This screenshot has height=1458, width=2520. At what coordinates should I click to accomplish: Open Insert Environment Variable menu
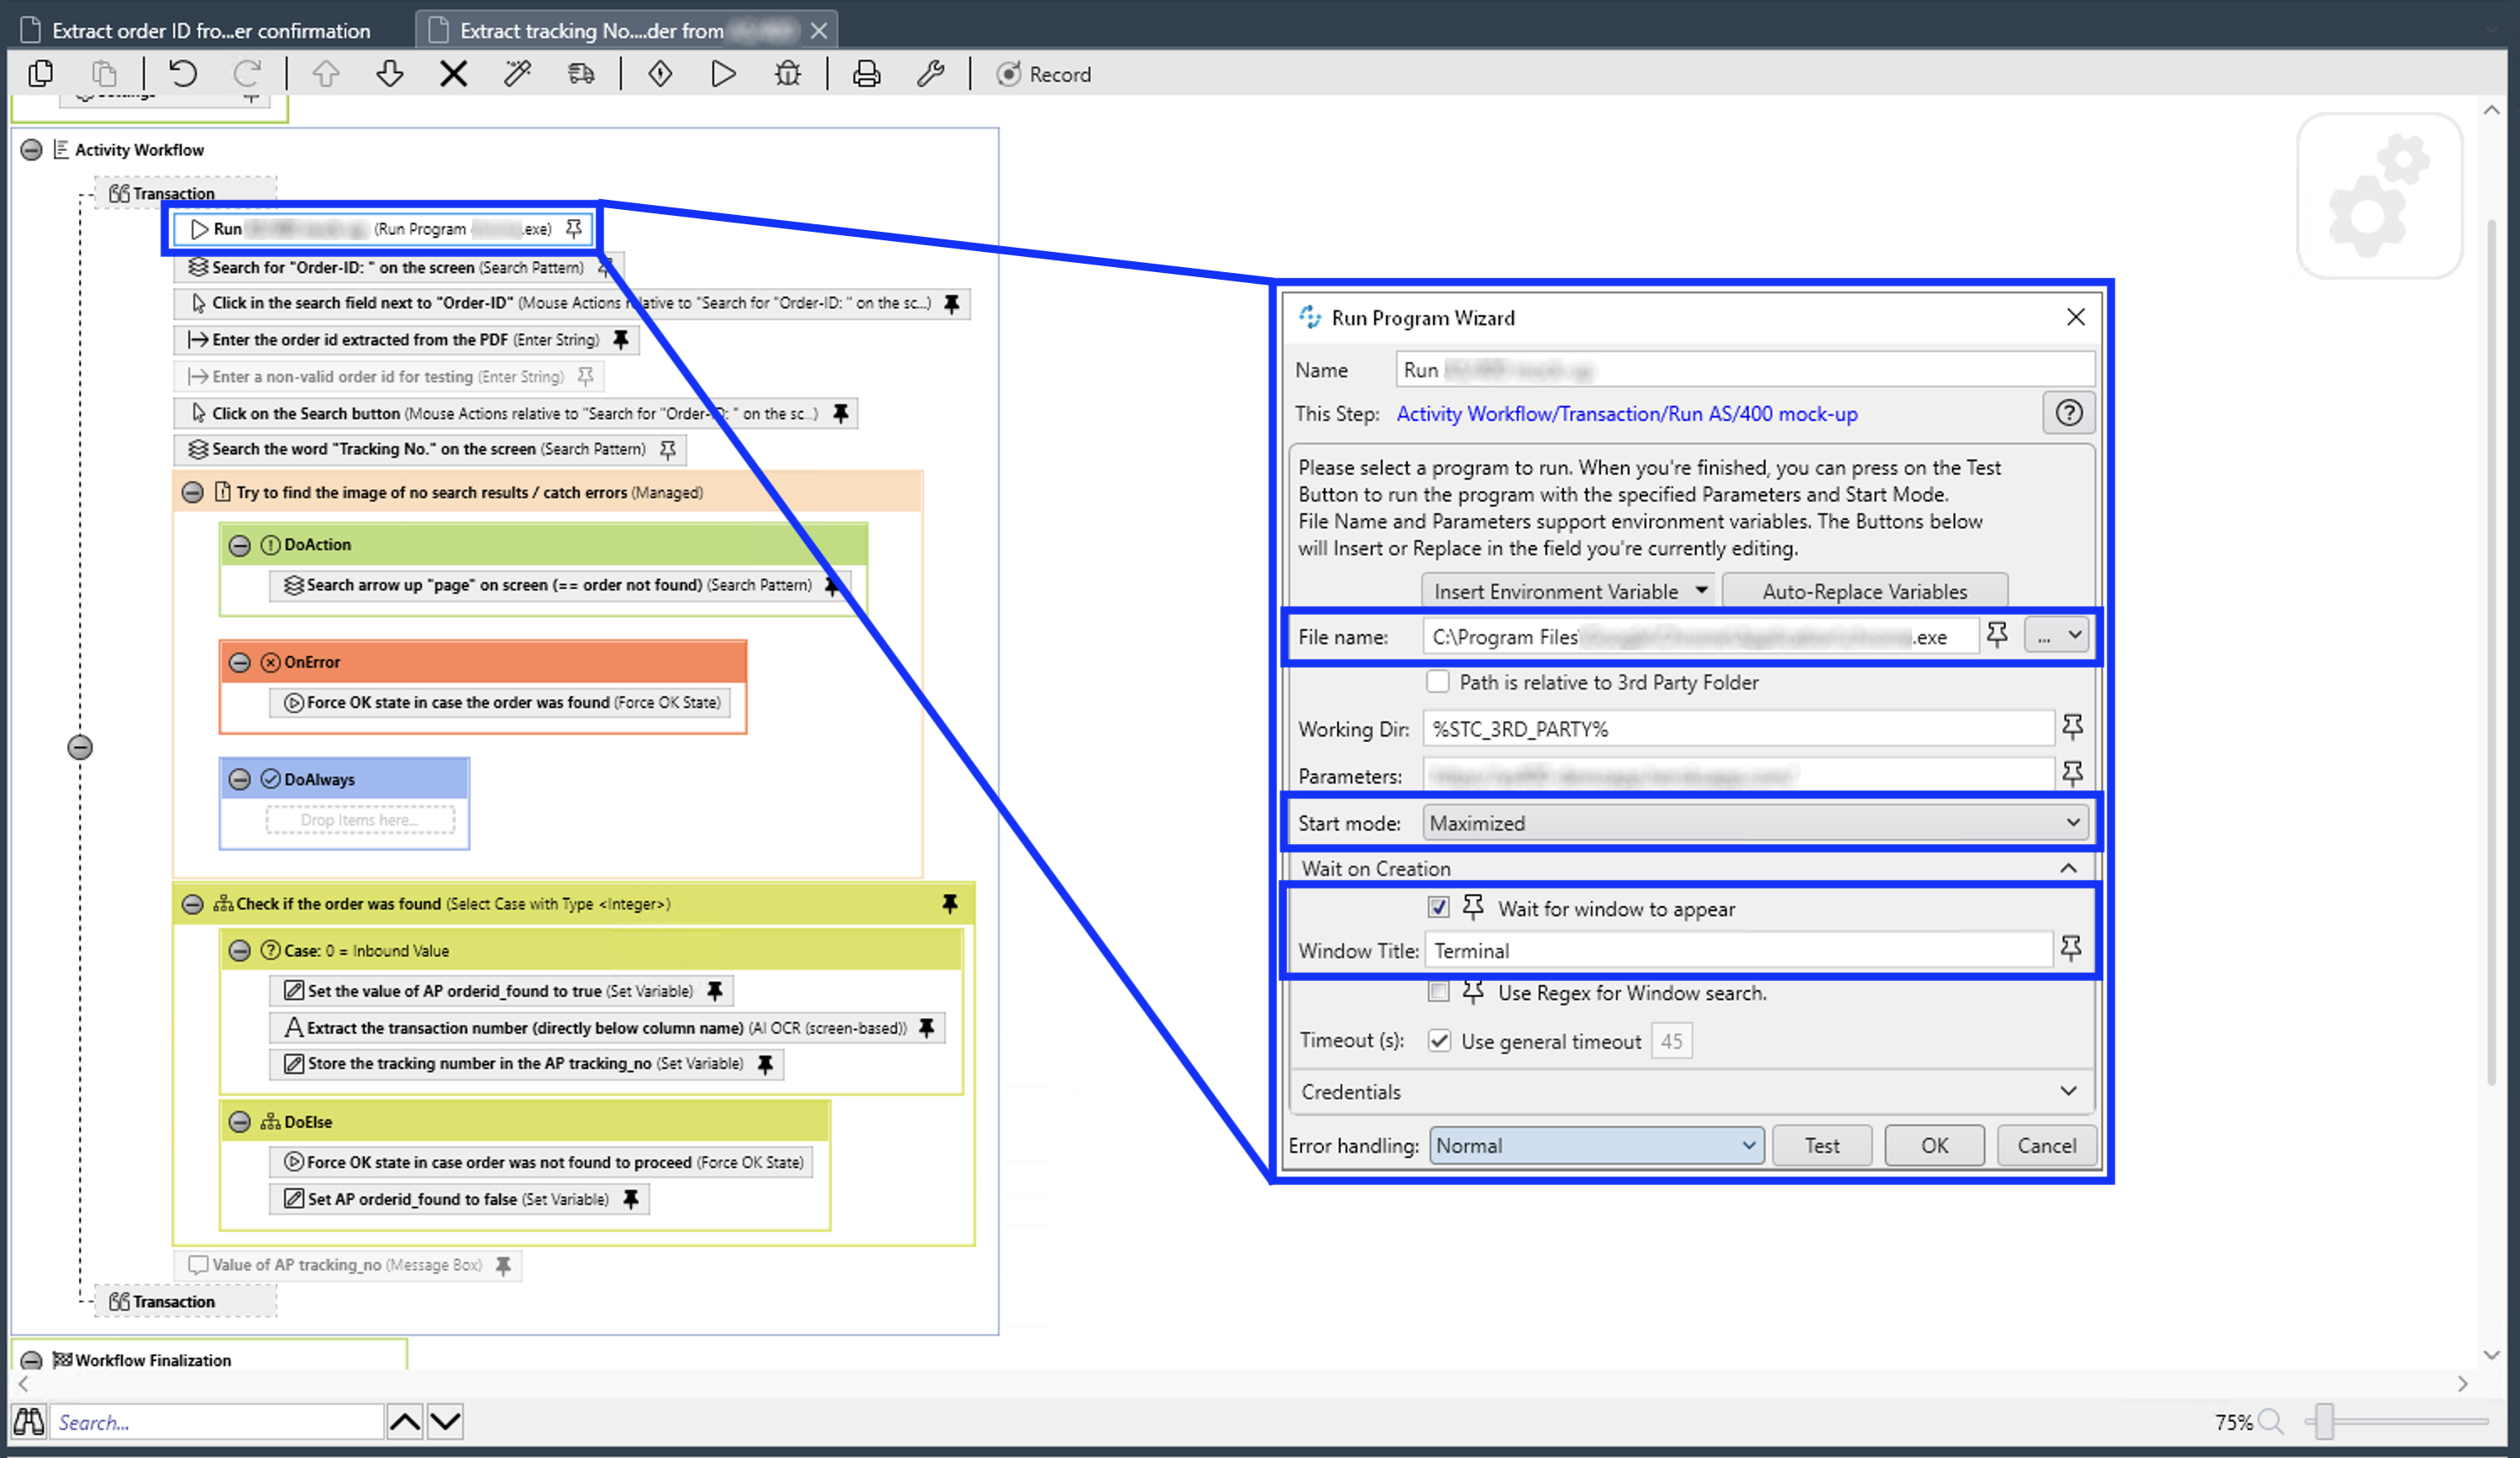(x=1567, y=591)
